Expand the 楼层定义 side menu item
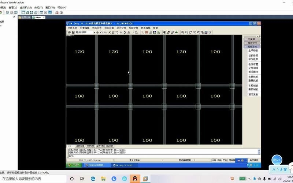 pos(252,43)
